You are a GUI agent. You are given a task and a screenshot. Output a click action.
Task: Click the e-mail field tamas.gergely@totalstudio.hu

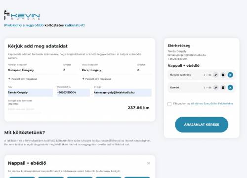(123, 92)
